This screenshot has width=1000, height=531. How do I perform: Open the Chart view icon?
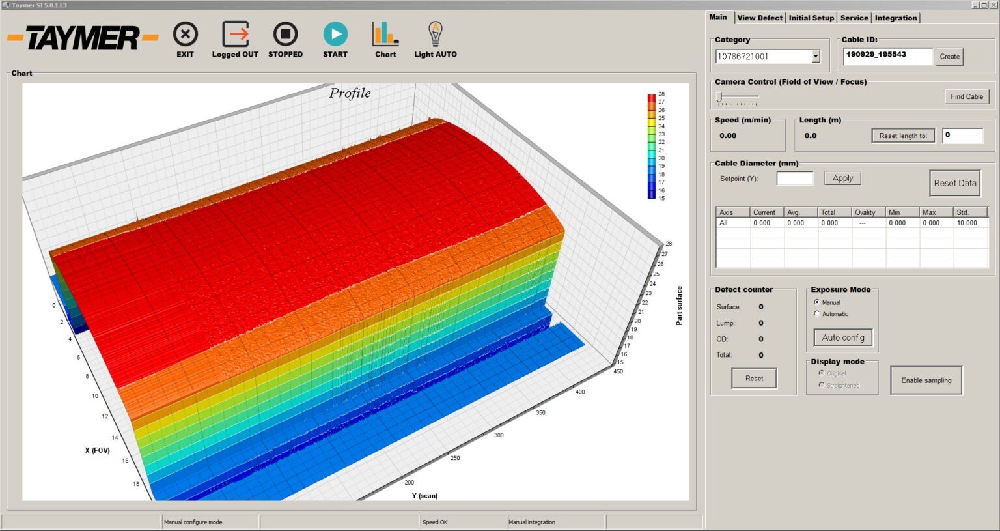(x=385, y=35)
